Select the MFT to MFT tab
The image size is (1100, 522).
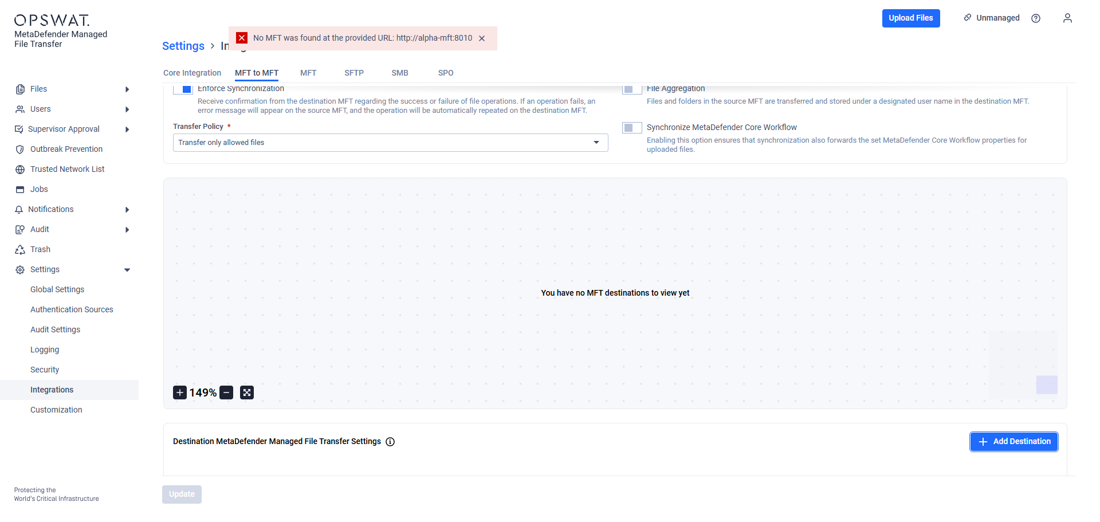(257, 73)
